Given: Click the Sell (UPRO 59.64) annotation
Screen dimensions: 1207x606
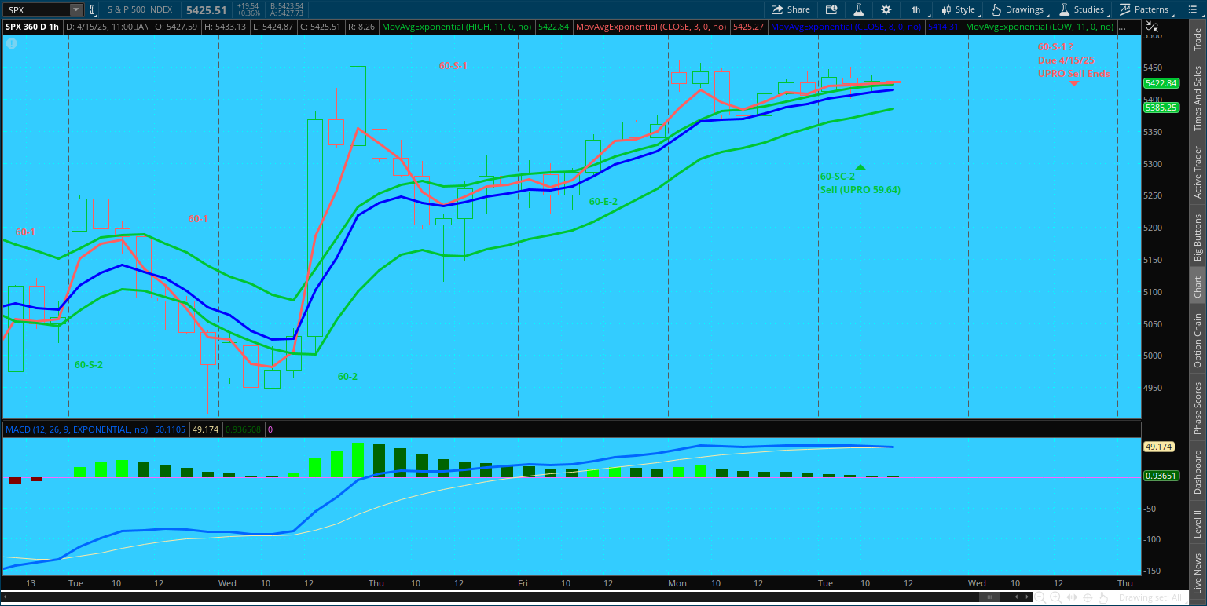Looking at the screenshot, I should 860,190.
